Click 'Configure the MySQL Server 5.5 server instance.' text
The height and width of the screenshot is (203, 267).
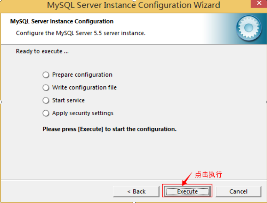pyautogui.click(x=81, y=33)
